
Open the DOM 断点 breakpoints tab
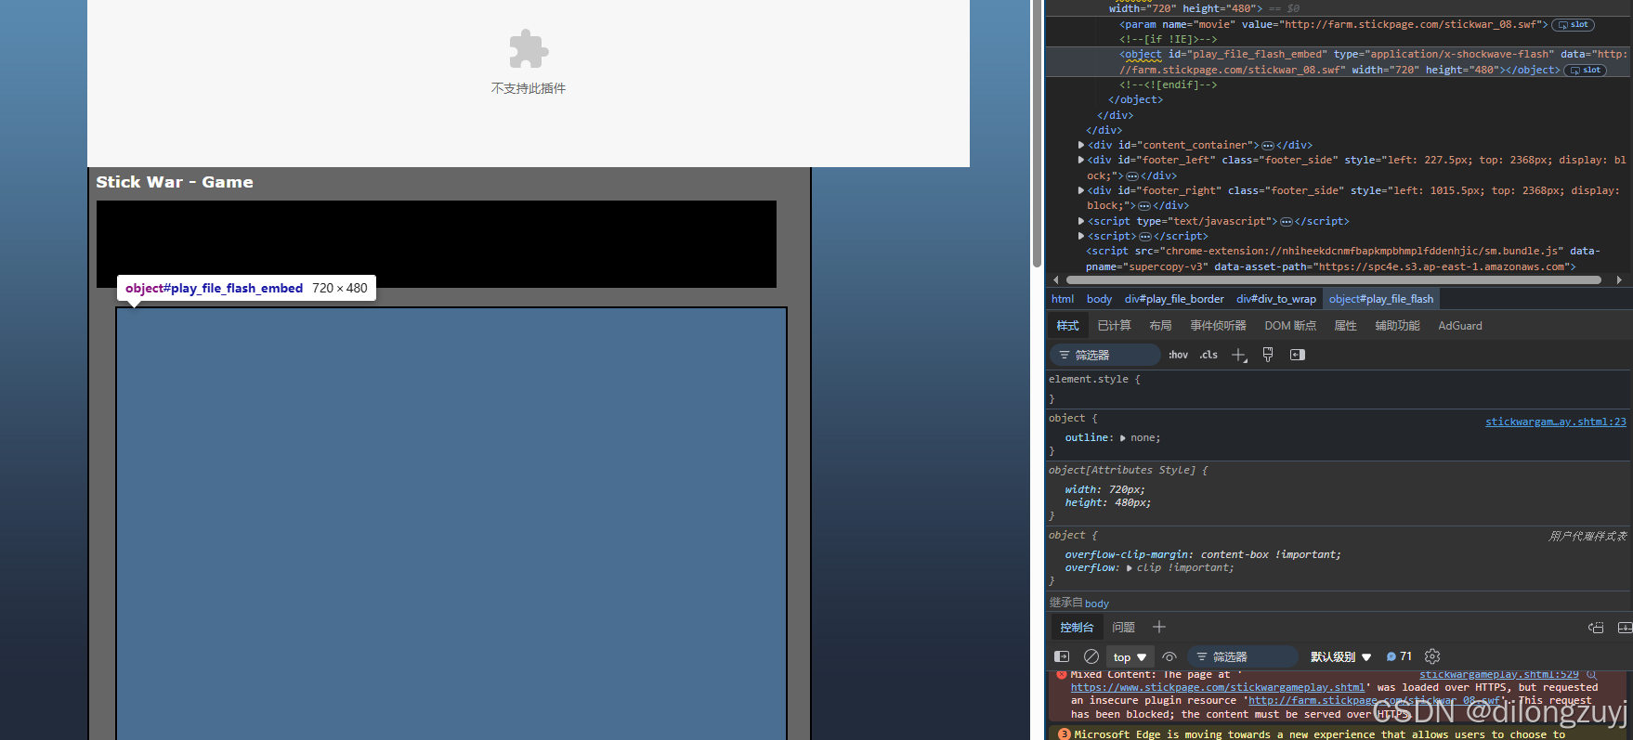tap(1290, 326)
